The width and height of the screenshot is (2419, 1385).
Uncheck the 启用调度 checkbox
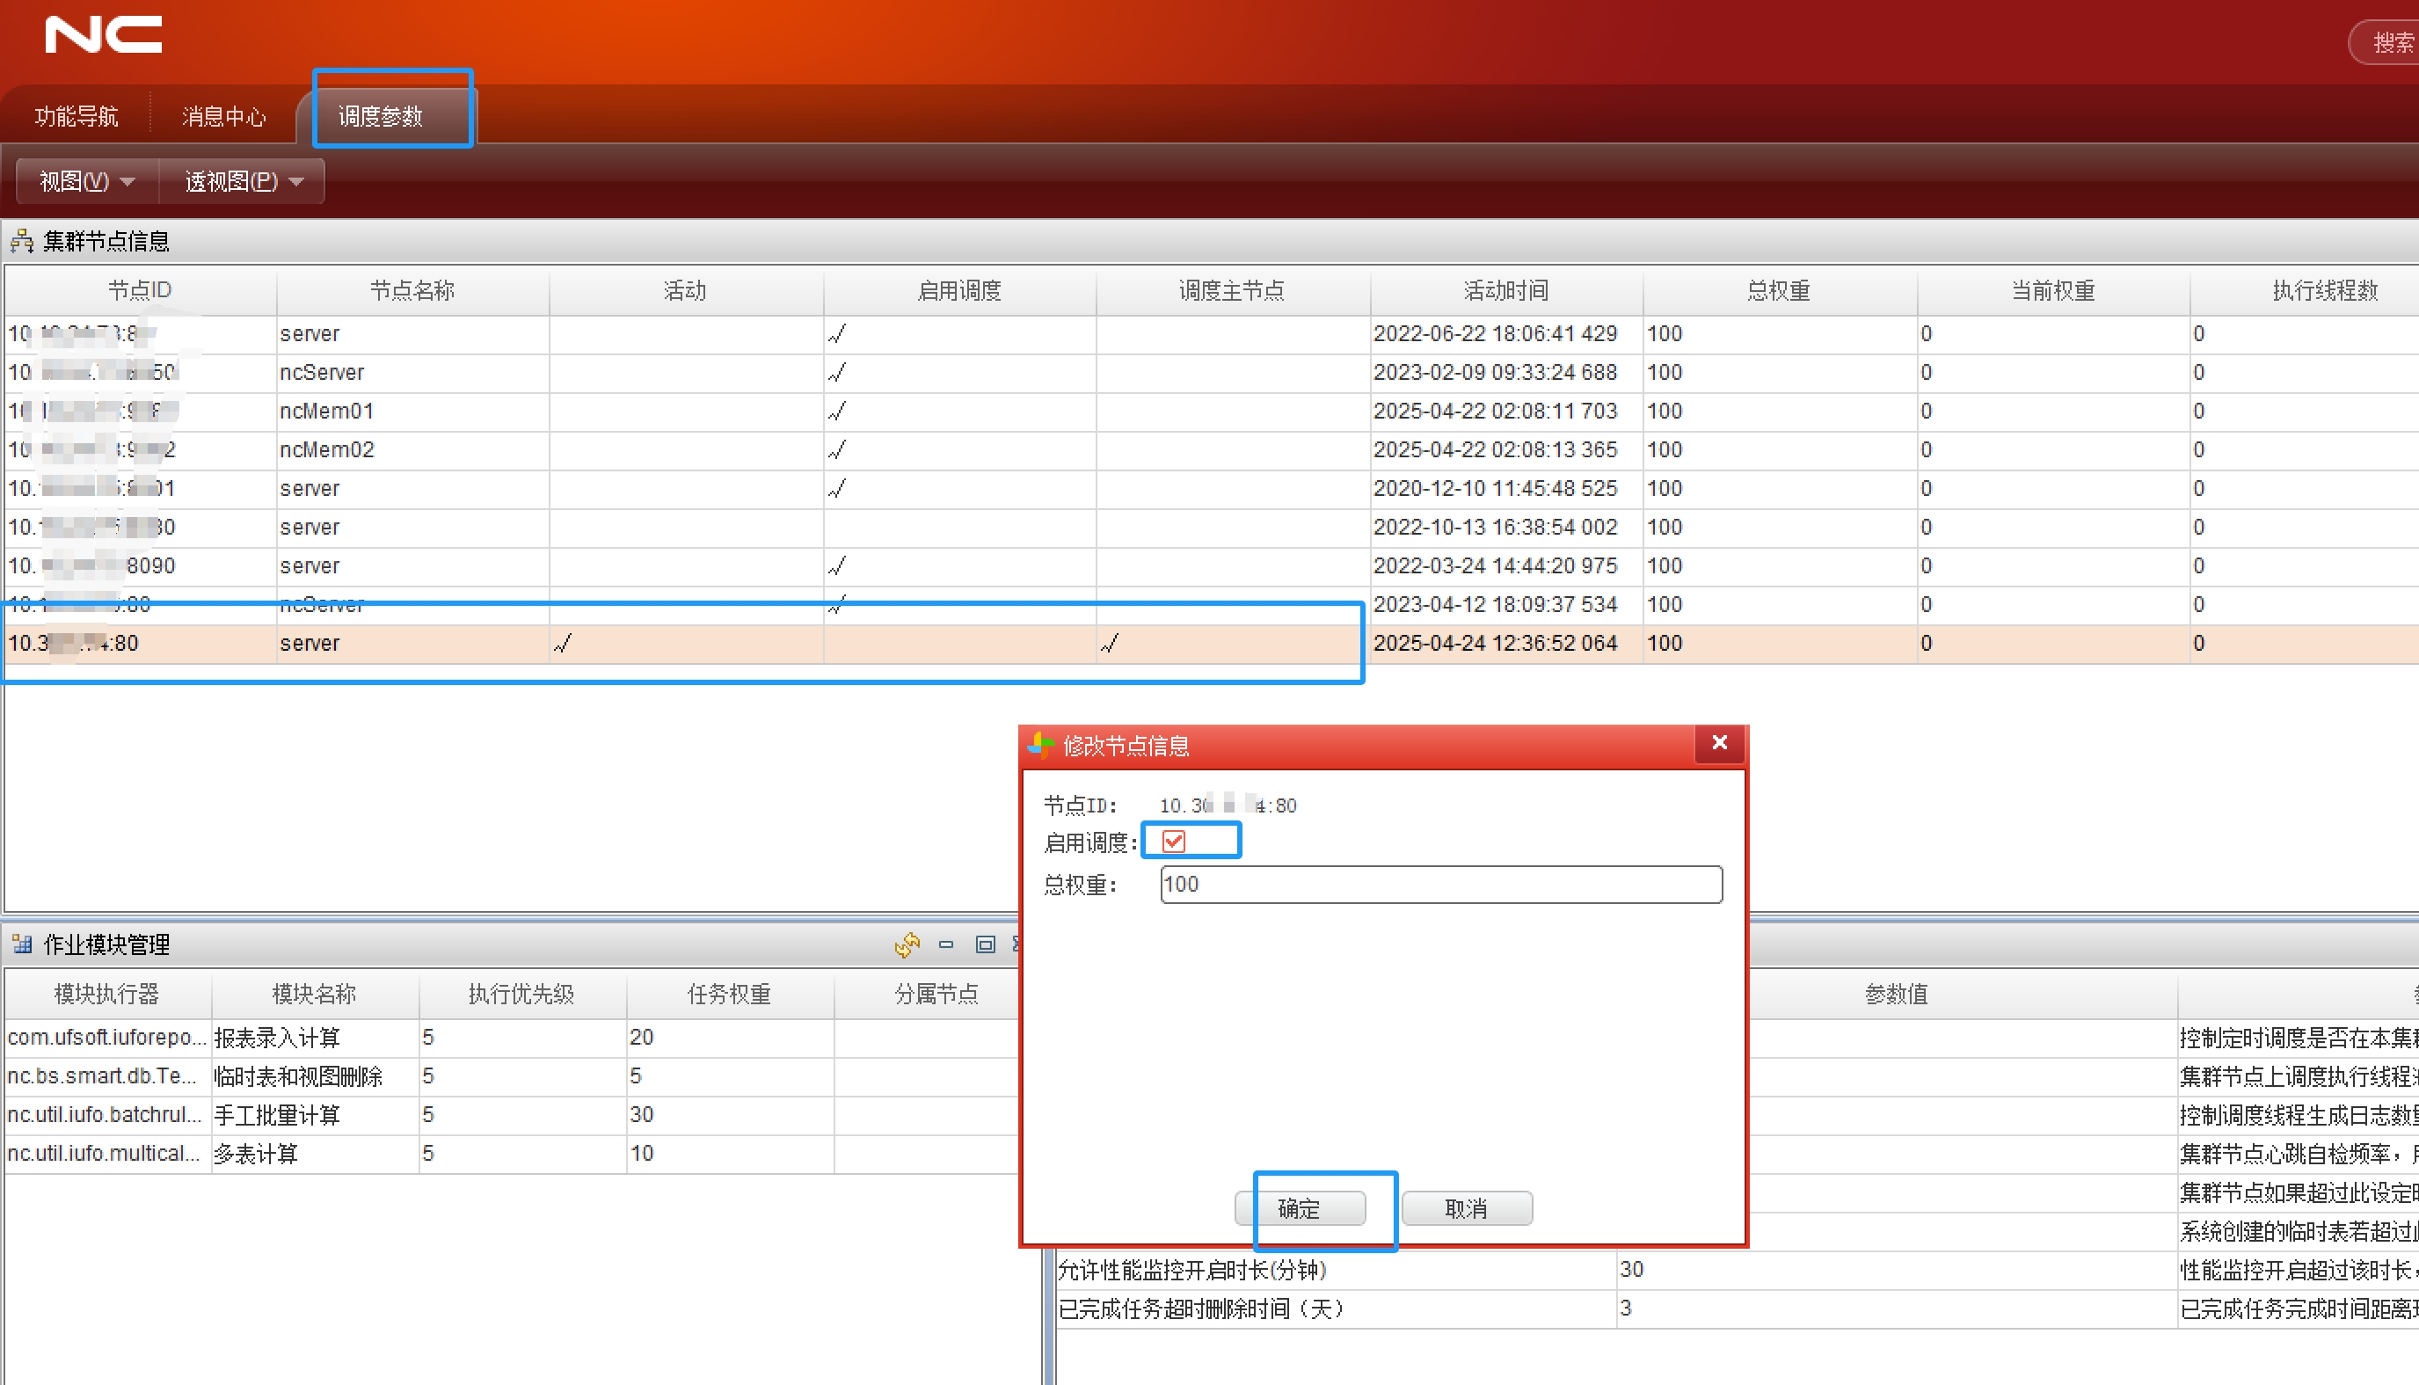[1173, 841]
